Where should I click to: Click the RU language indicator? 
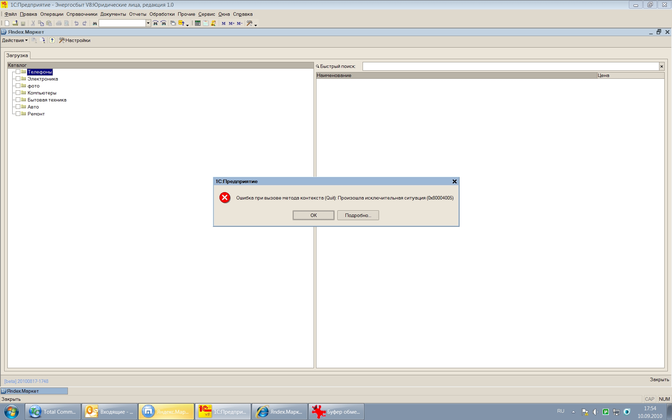point(561,411)
